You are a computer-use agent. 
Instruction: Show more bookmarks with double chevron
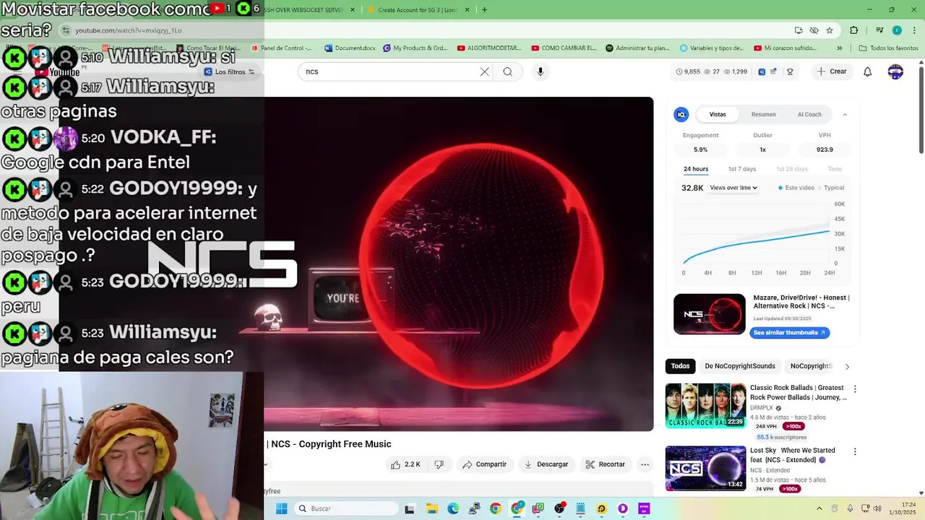839,48
